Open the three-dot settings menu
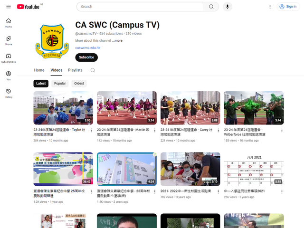This screenshot has height=228, width=304. point(270,7)
